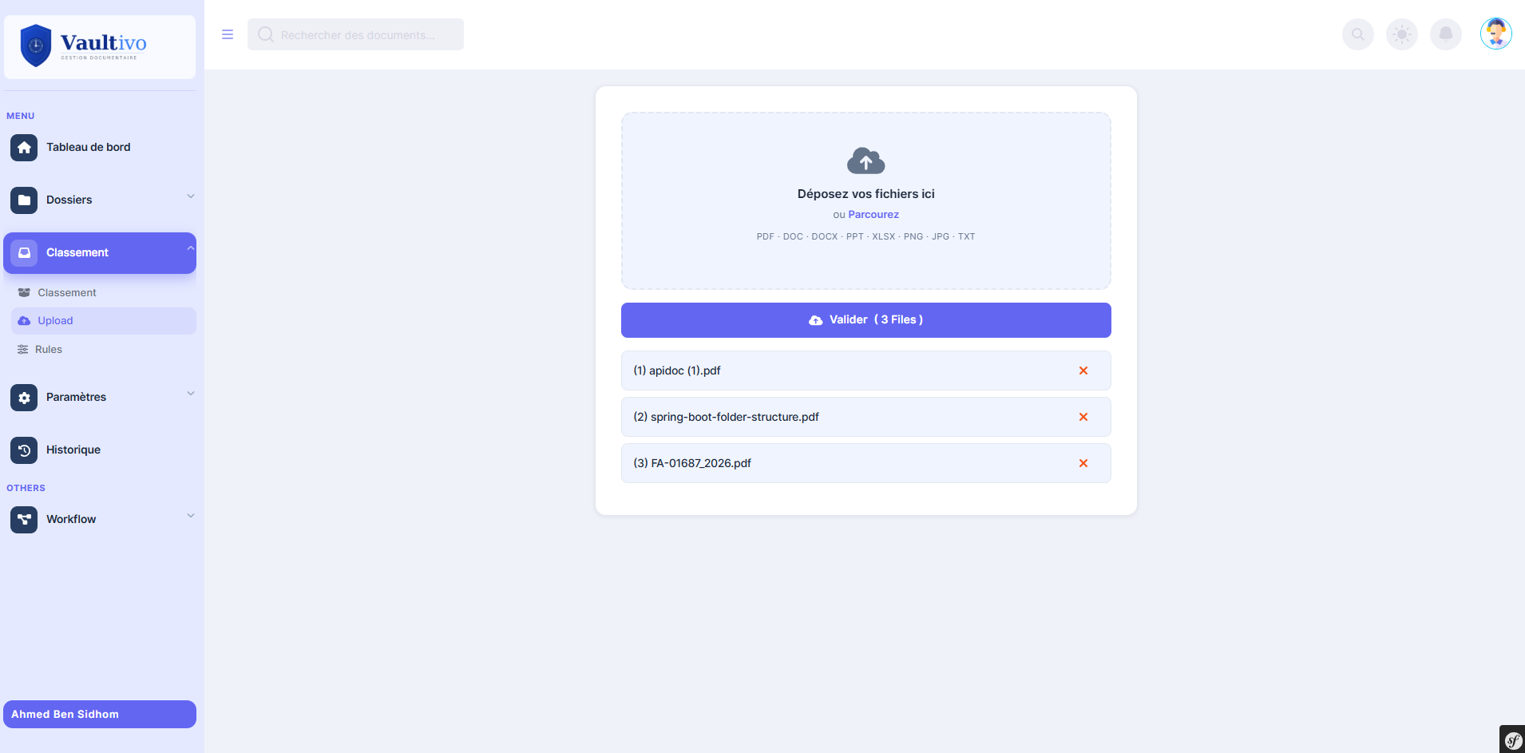Select the Classement main menu item

click(x=100, y=253)
